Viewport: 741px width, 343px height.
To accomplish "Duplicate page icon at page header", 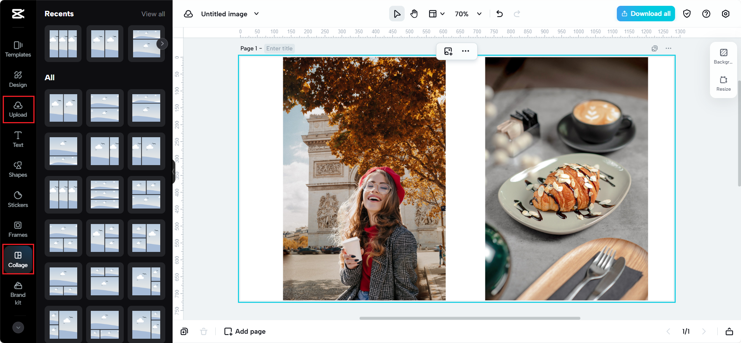I will click(654, 48).
